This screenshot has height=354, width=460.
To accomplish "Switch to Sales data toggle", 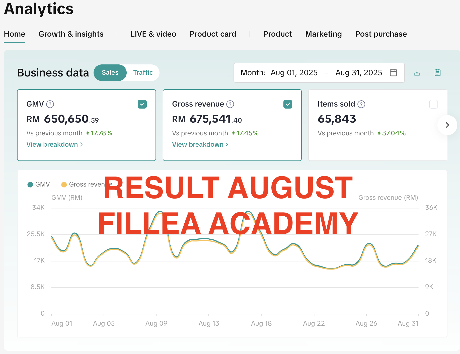I will pyautogui.click(x=110, y=72).
